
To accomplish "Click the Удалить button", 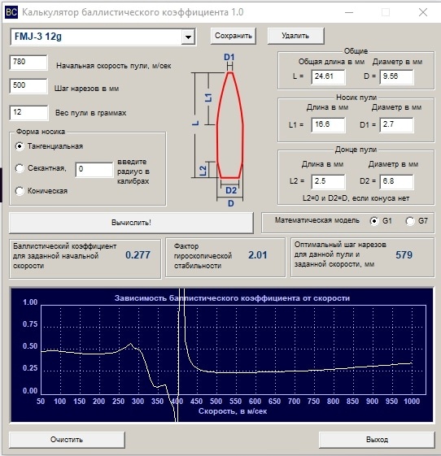I will click(295, 36).
